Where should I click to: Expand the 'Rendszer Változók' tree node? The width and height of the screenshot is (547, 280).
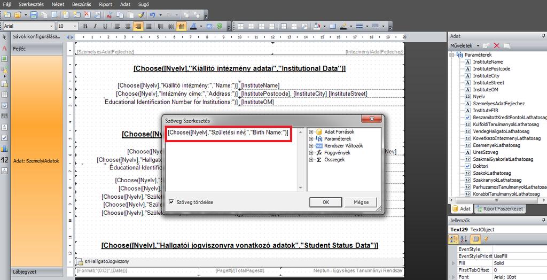[x=311, y=146]
